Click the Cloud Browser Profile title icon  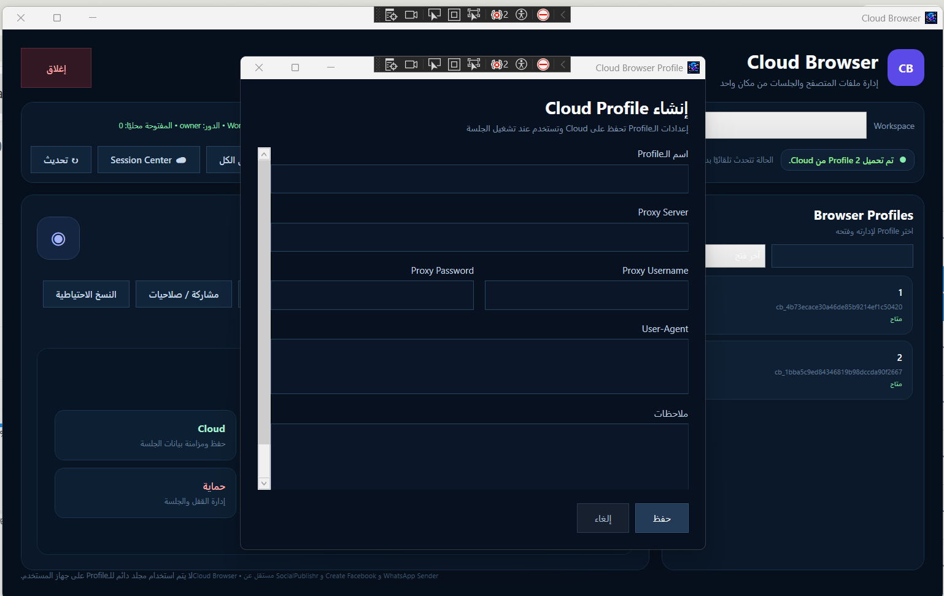click(694, 68)
